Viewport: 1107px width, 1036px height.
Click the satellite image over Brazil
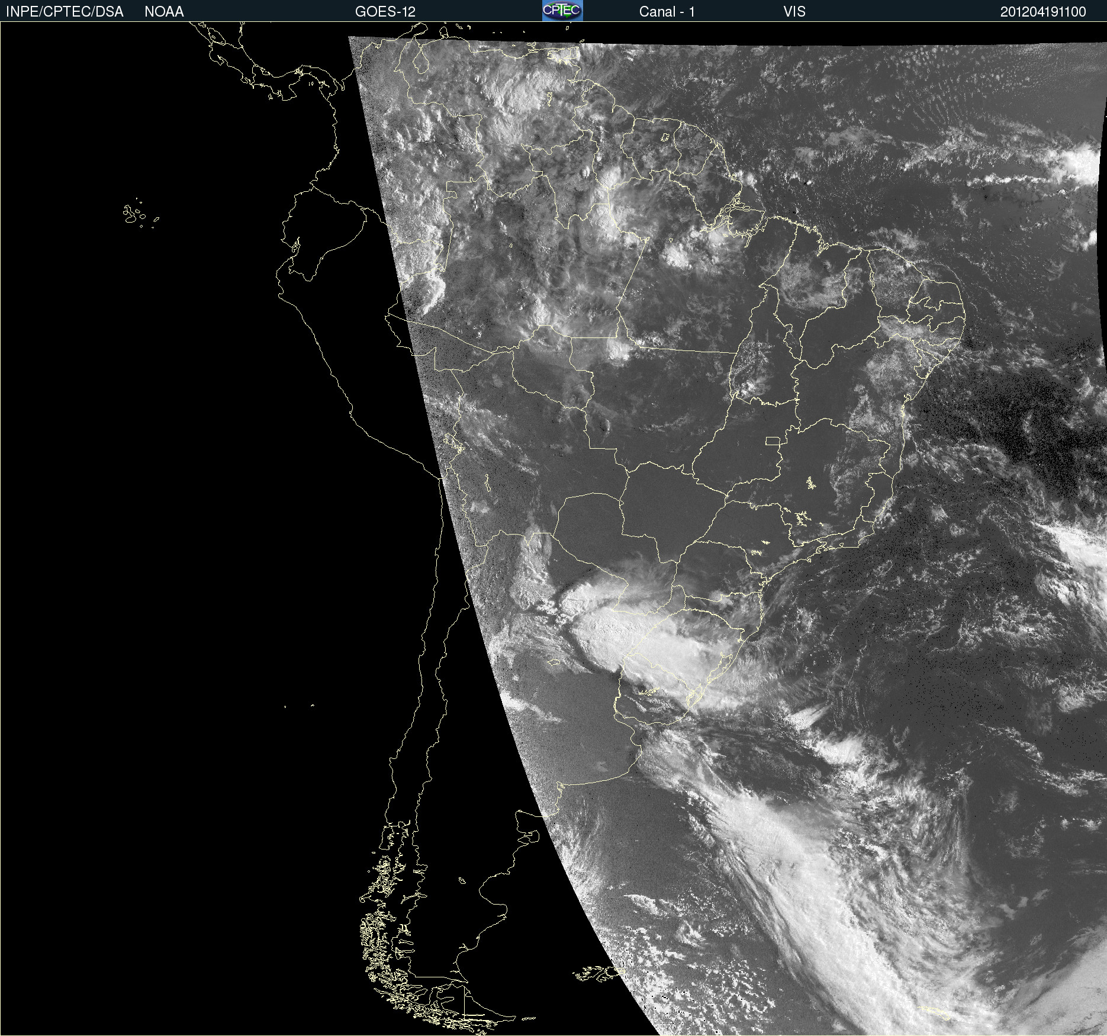click(553, 529)
